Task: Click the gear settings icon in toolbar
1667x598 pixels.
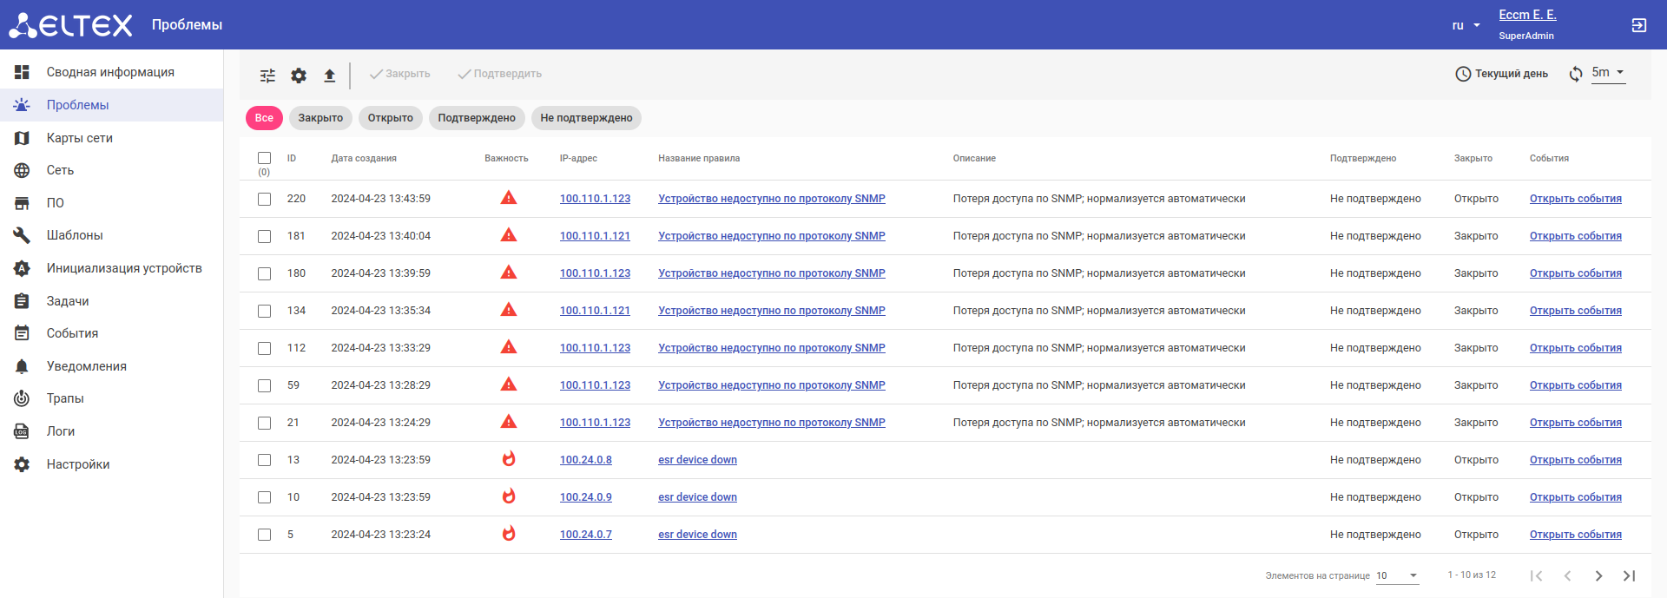Action: (x=299, y=76)
